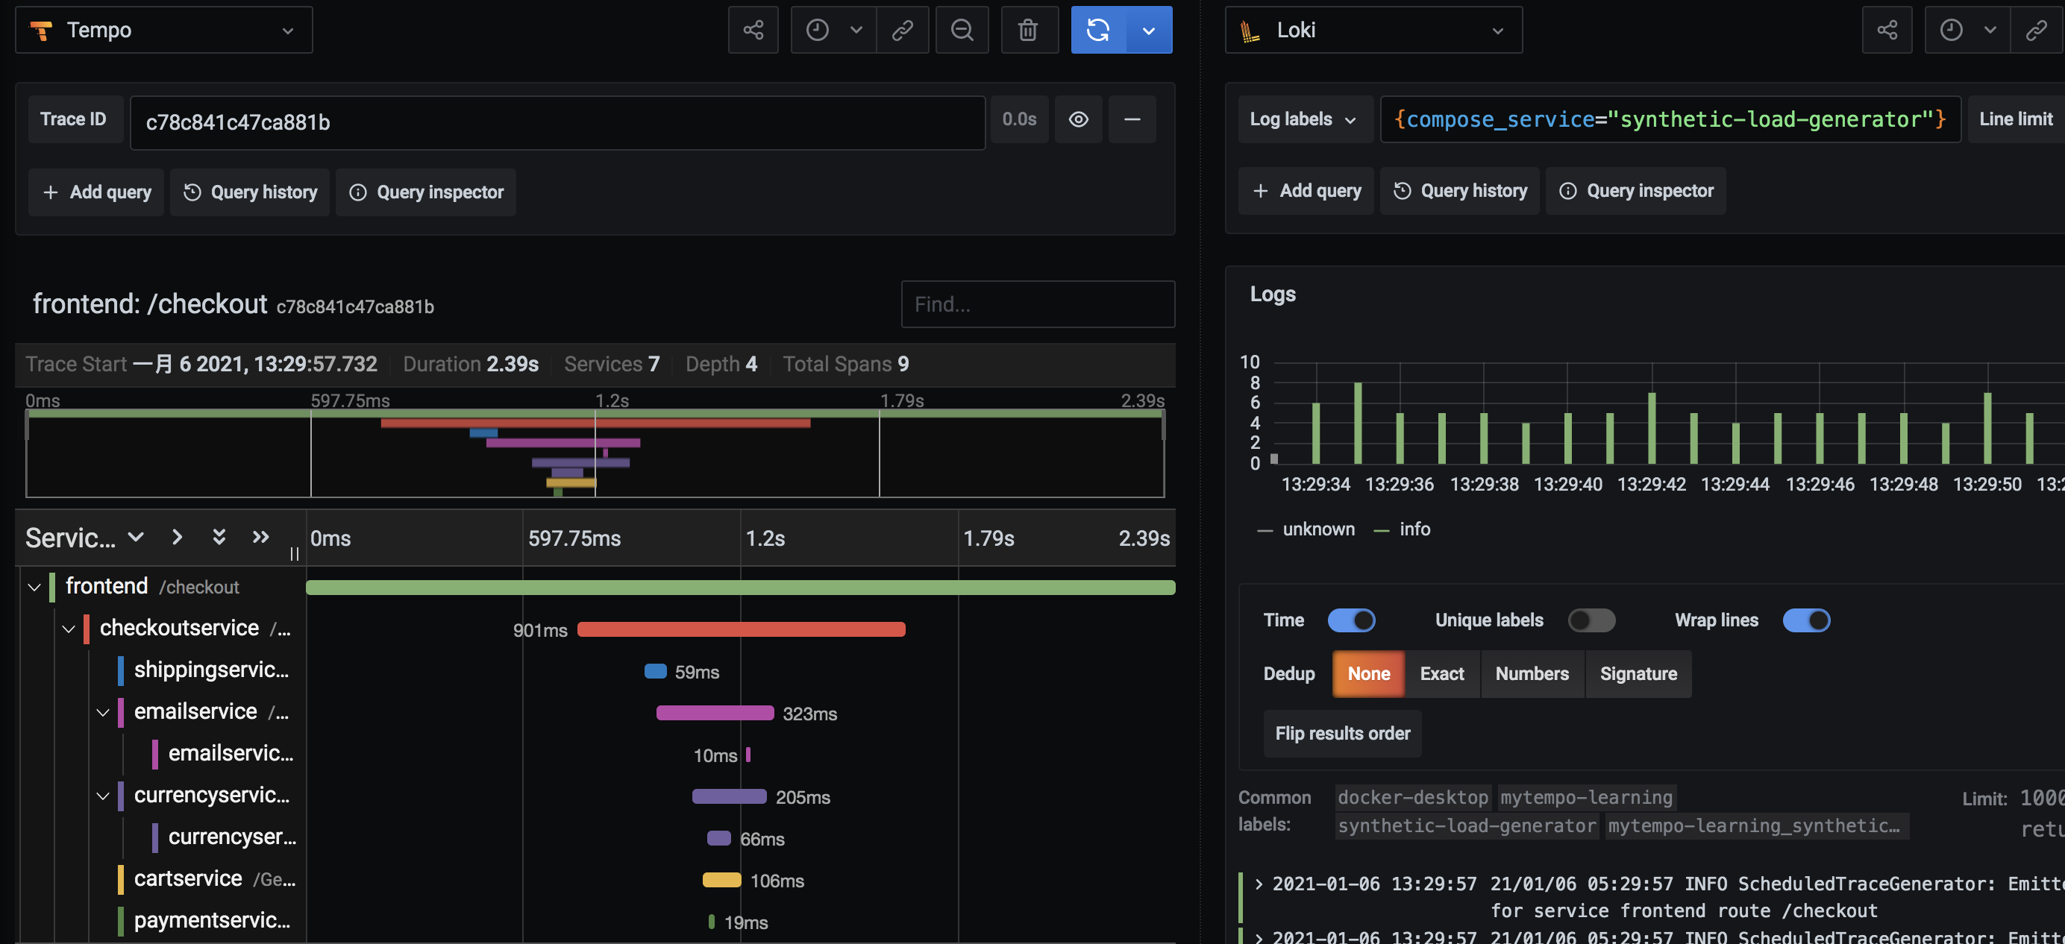Screen dimensions: 2065x944
Task: Zoom out time range in Tempo pane
Action: [962, 31]
